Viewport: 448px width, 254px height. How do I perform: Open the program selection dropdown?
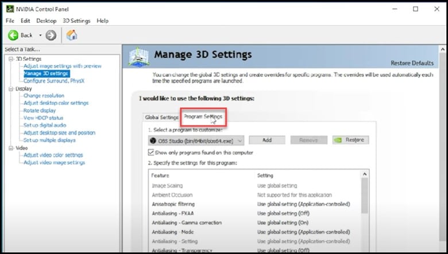[x=240, y=140]
